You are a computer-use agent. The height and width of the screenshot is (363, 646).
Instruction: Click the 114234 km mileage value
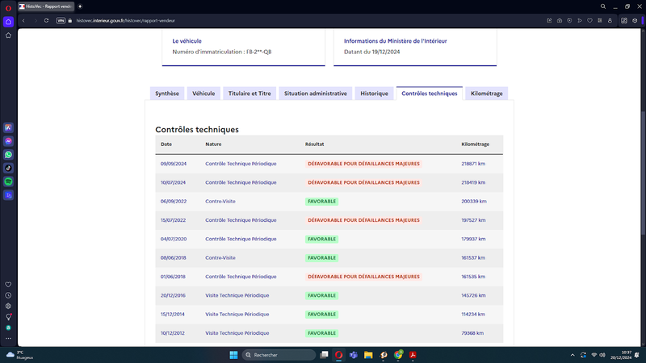[x=473, y=315]
